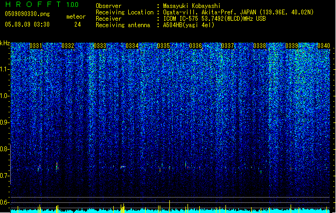Click the 0334 time marker
The width and height of the screenshot is (336, 213).
point(132,46)
